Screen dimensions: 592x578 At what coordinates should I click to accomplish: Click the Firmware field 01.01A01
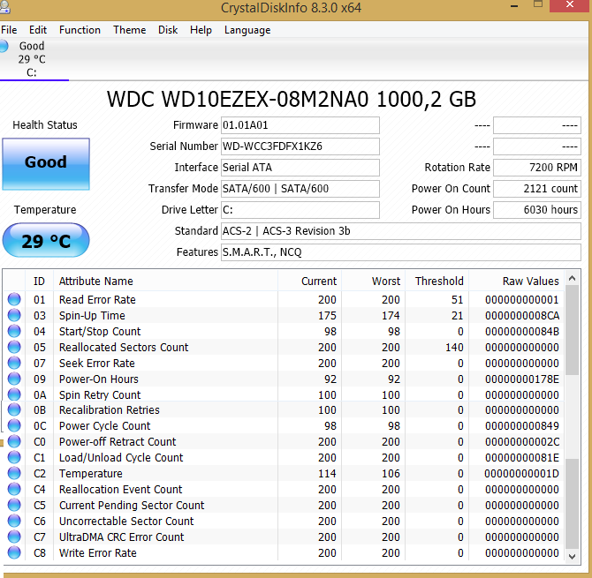click(300, 125)
